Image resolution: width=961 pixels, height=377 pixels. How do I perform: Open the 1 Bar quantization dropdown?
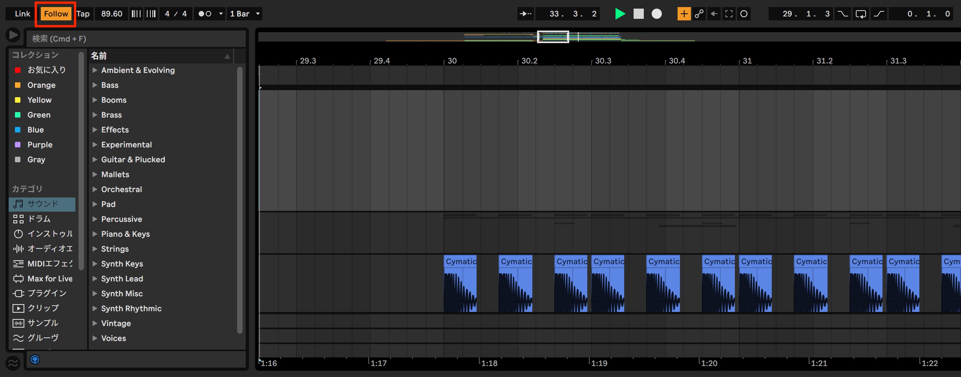pos(245,14)
